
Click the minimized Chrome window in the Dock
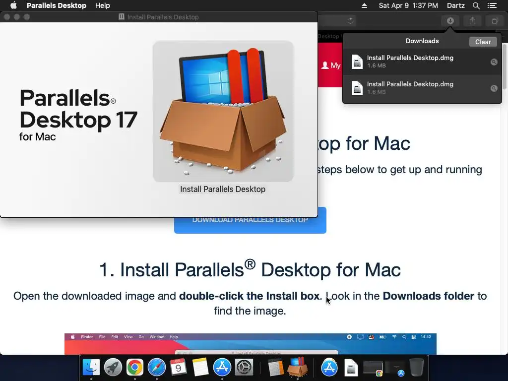tap(373, 368)
